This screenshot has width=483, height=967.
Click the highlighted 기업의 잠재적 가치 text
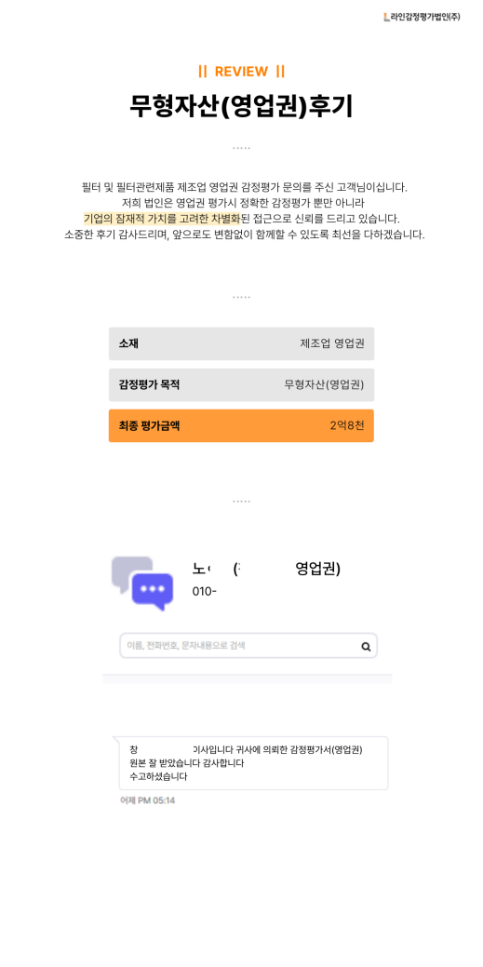click(129, 219)
